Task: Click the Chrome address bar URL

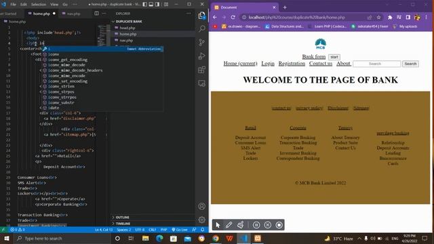Action: click(x=297, y=18)
